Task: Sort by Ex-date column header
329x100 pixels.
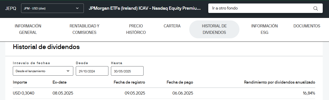Action: pyautogui.click(x=59, y=82)
